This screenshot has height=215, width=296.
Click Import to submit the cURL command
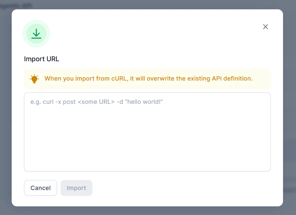point(76,188)
